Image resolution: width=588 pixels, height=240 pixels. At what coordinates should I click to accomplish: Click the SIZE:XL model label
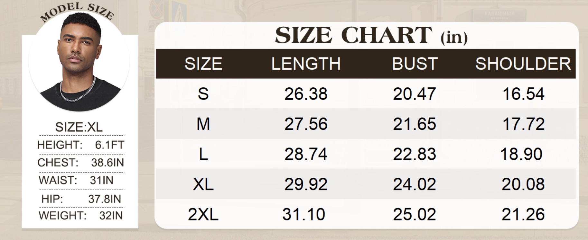point(79,127)
